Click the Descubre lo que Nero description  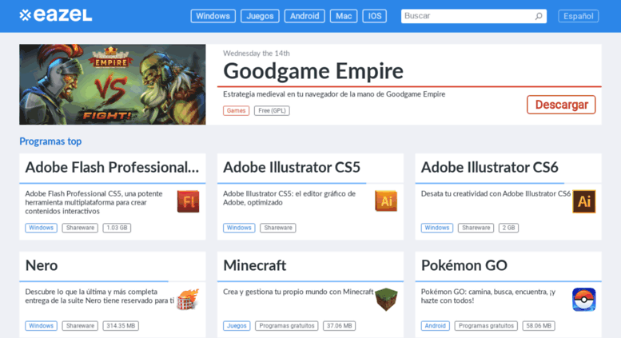coord(99,296)
